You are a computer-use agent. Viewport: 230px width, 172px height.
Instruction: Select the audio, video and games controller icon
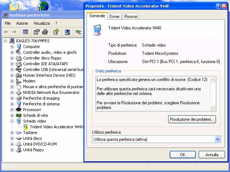[19, 52]
